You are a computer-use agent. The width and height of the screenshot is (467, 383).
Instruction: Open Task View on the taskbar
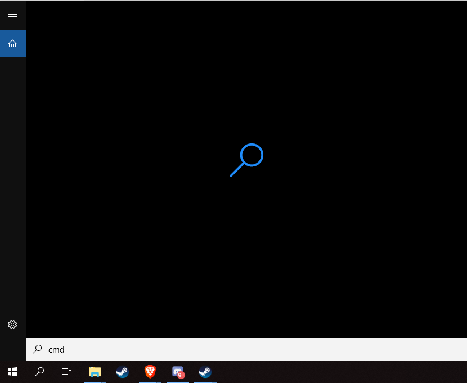(66, 372)
